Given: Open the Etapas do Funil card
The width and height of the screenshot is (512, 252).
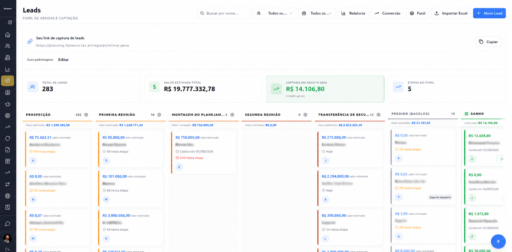Looking at the screenshot, I should pyautogui.click(x=447, y=89).
